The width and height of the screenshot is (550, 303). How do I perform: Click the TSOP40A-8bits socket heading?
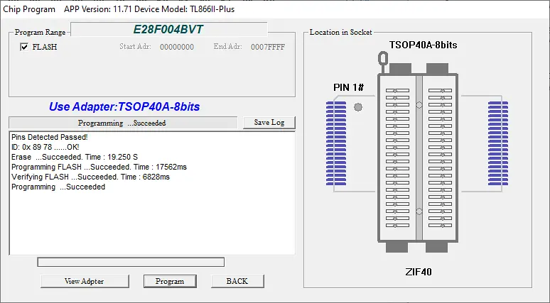pos(423,45)
